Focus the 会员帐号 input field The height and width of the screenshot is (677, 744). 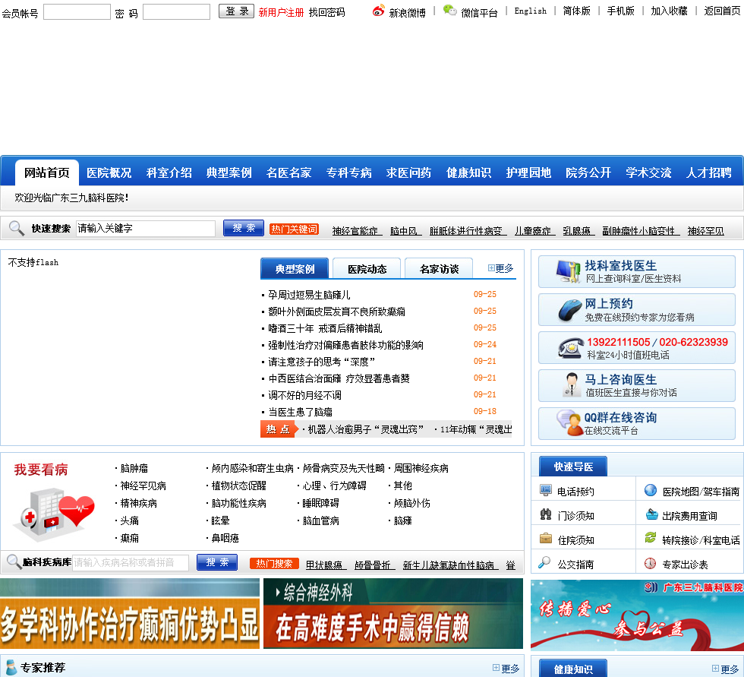pyautogui.click(x=77, y=12)
